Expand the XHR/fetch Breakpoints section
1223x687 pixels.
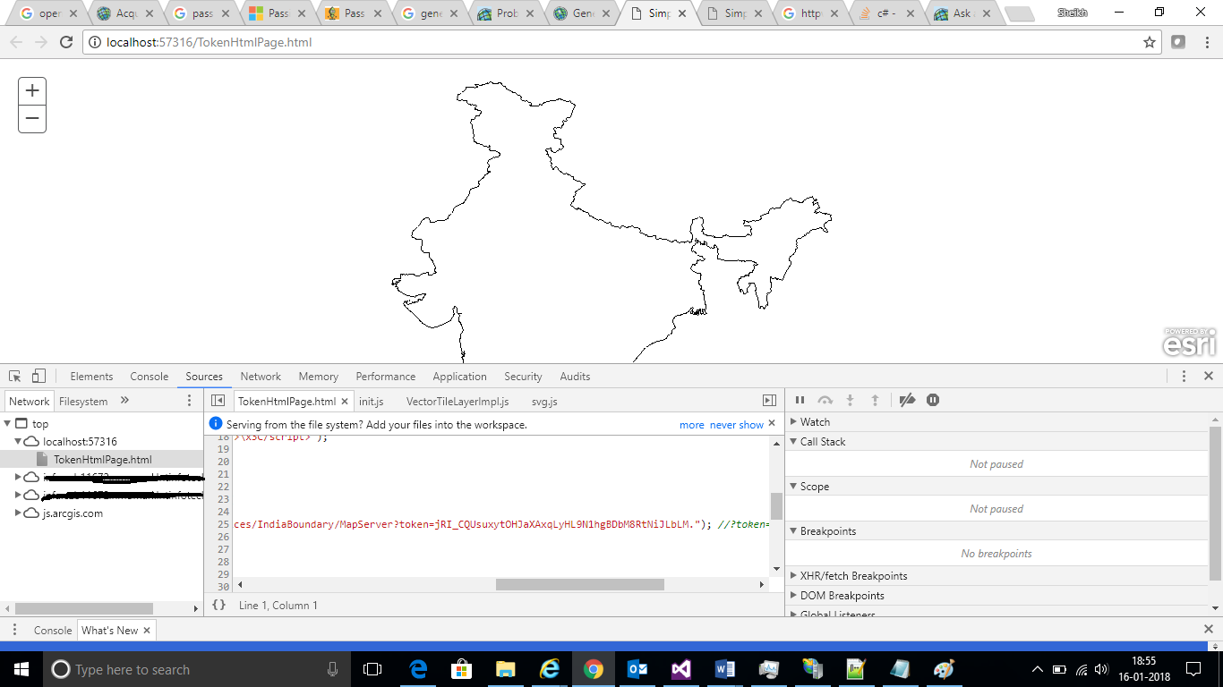(793, 576)
